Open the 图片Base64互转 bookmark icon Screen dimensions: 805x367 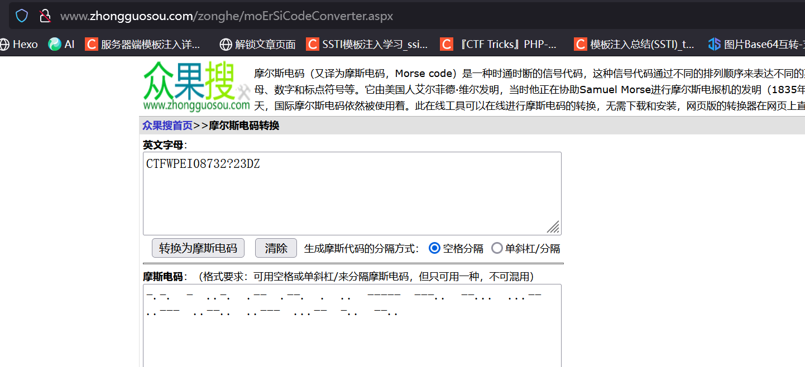[715, 44]
